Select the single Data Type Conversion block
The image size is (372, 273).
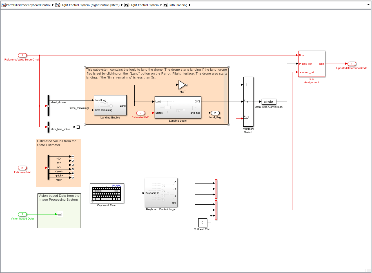tap(268, 102)
